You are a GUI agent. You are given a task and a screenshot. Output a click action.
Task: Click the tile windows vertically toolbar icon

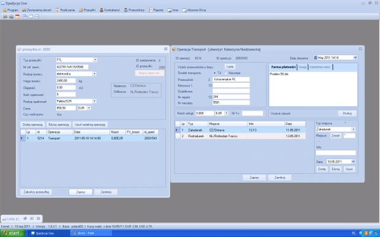tap(31, 16)
